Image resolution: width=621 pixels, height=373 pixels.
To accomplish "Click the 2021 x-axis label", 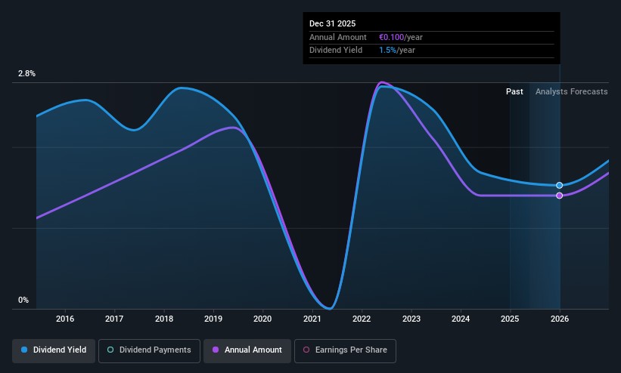I will [312, 319].
